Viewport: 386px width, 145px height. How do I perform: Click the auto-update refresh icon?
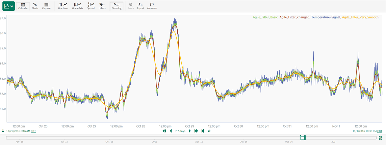(209, 131)
